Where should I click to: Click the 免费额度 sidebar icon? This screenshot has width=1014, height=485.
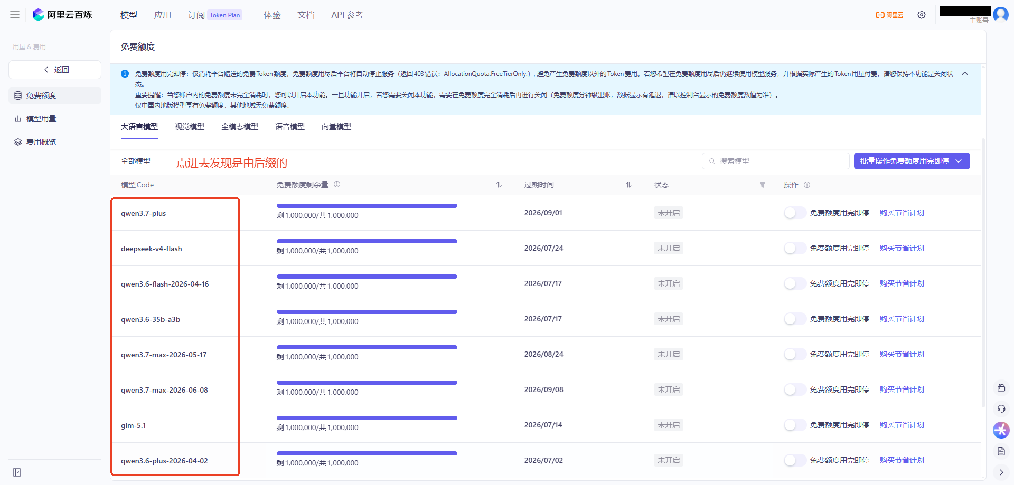[18, 96]
